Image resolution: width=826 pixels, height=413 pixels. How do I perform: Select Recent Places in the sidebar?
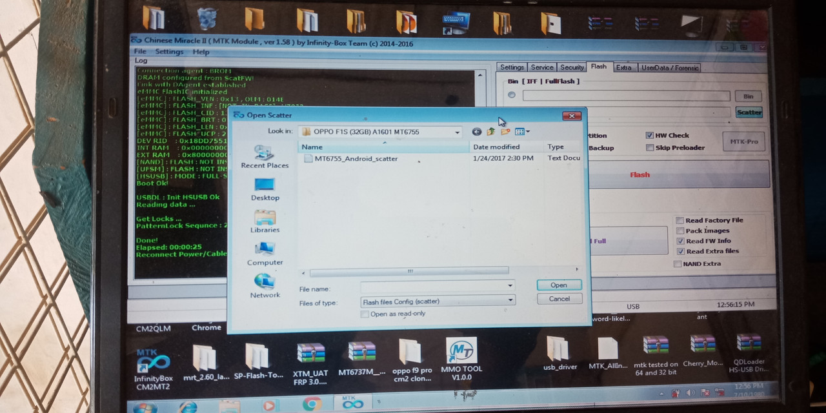pyautogui.click(x=265, y=157)
